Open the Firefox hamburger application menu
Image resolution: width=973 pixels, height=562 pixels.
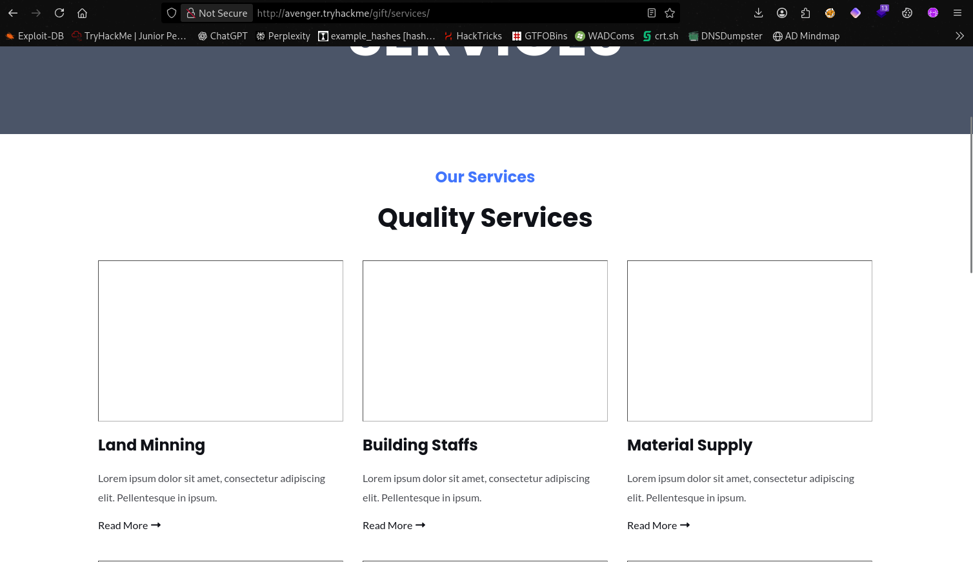[x=958, y=13]
